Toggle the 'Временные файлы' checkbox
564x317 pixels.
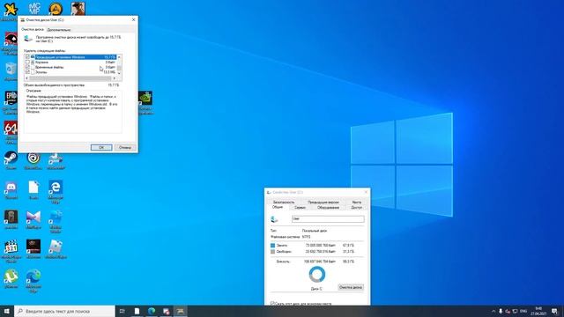[x=27, y=67]
